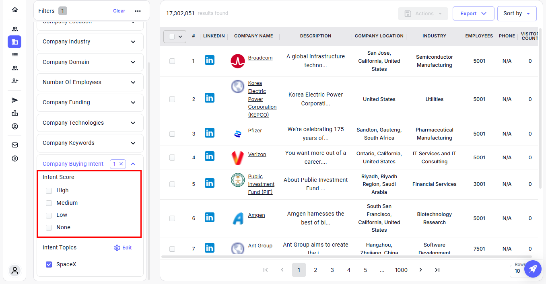The height and width of the screenshot is (284, 546).
Task: Click the envelope mail icon in sidebar
Action: coord(15,145)
